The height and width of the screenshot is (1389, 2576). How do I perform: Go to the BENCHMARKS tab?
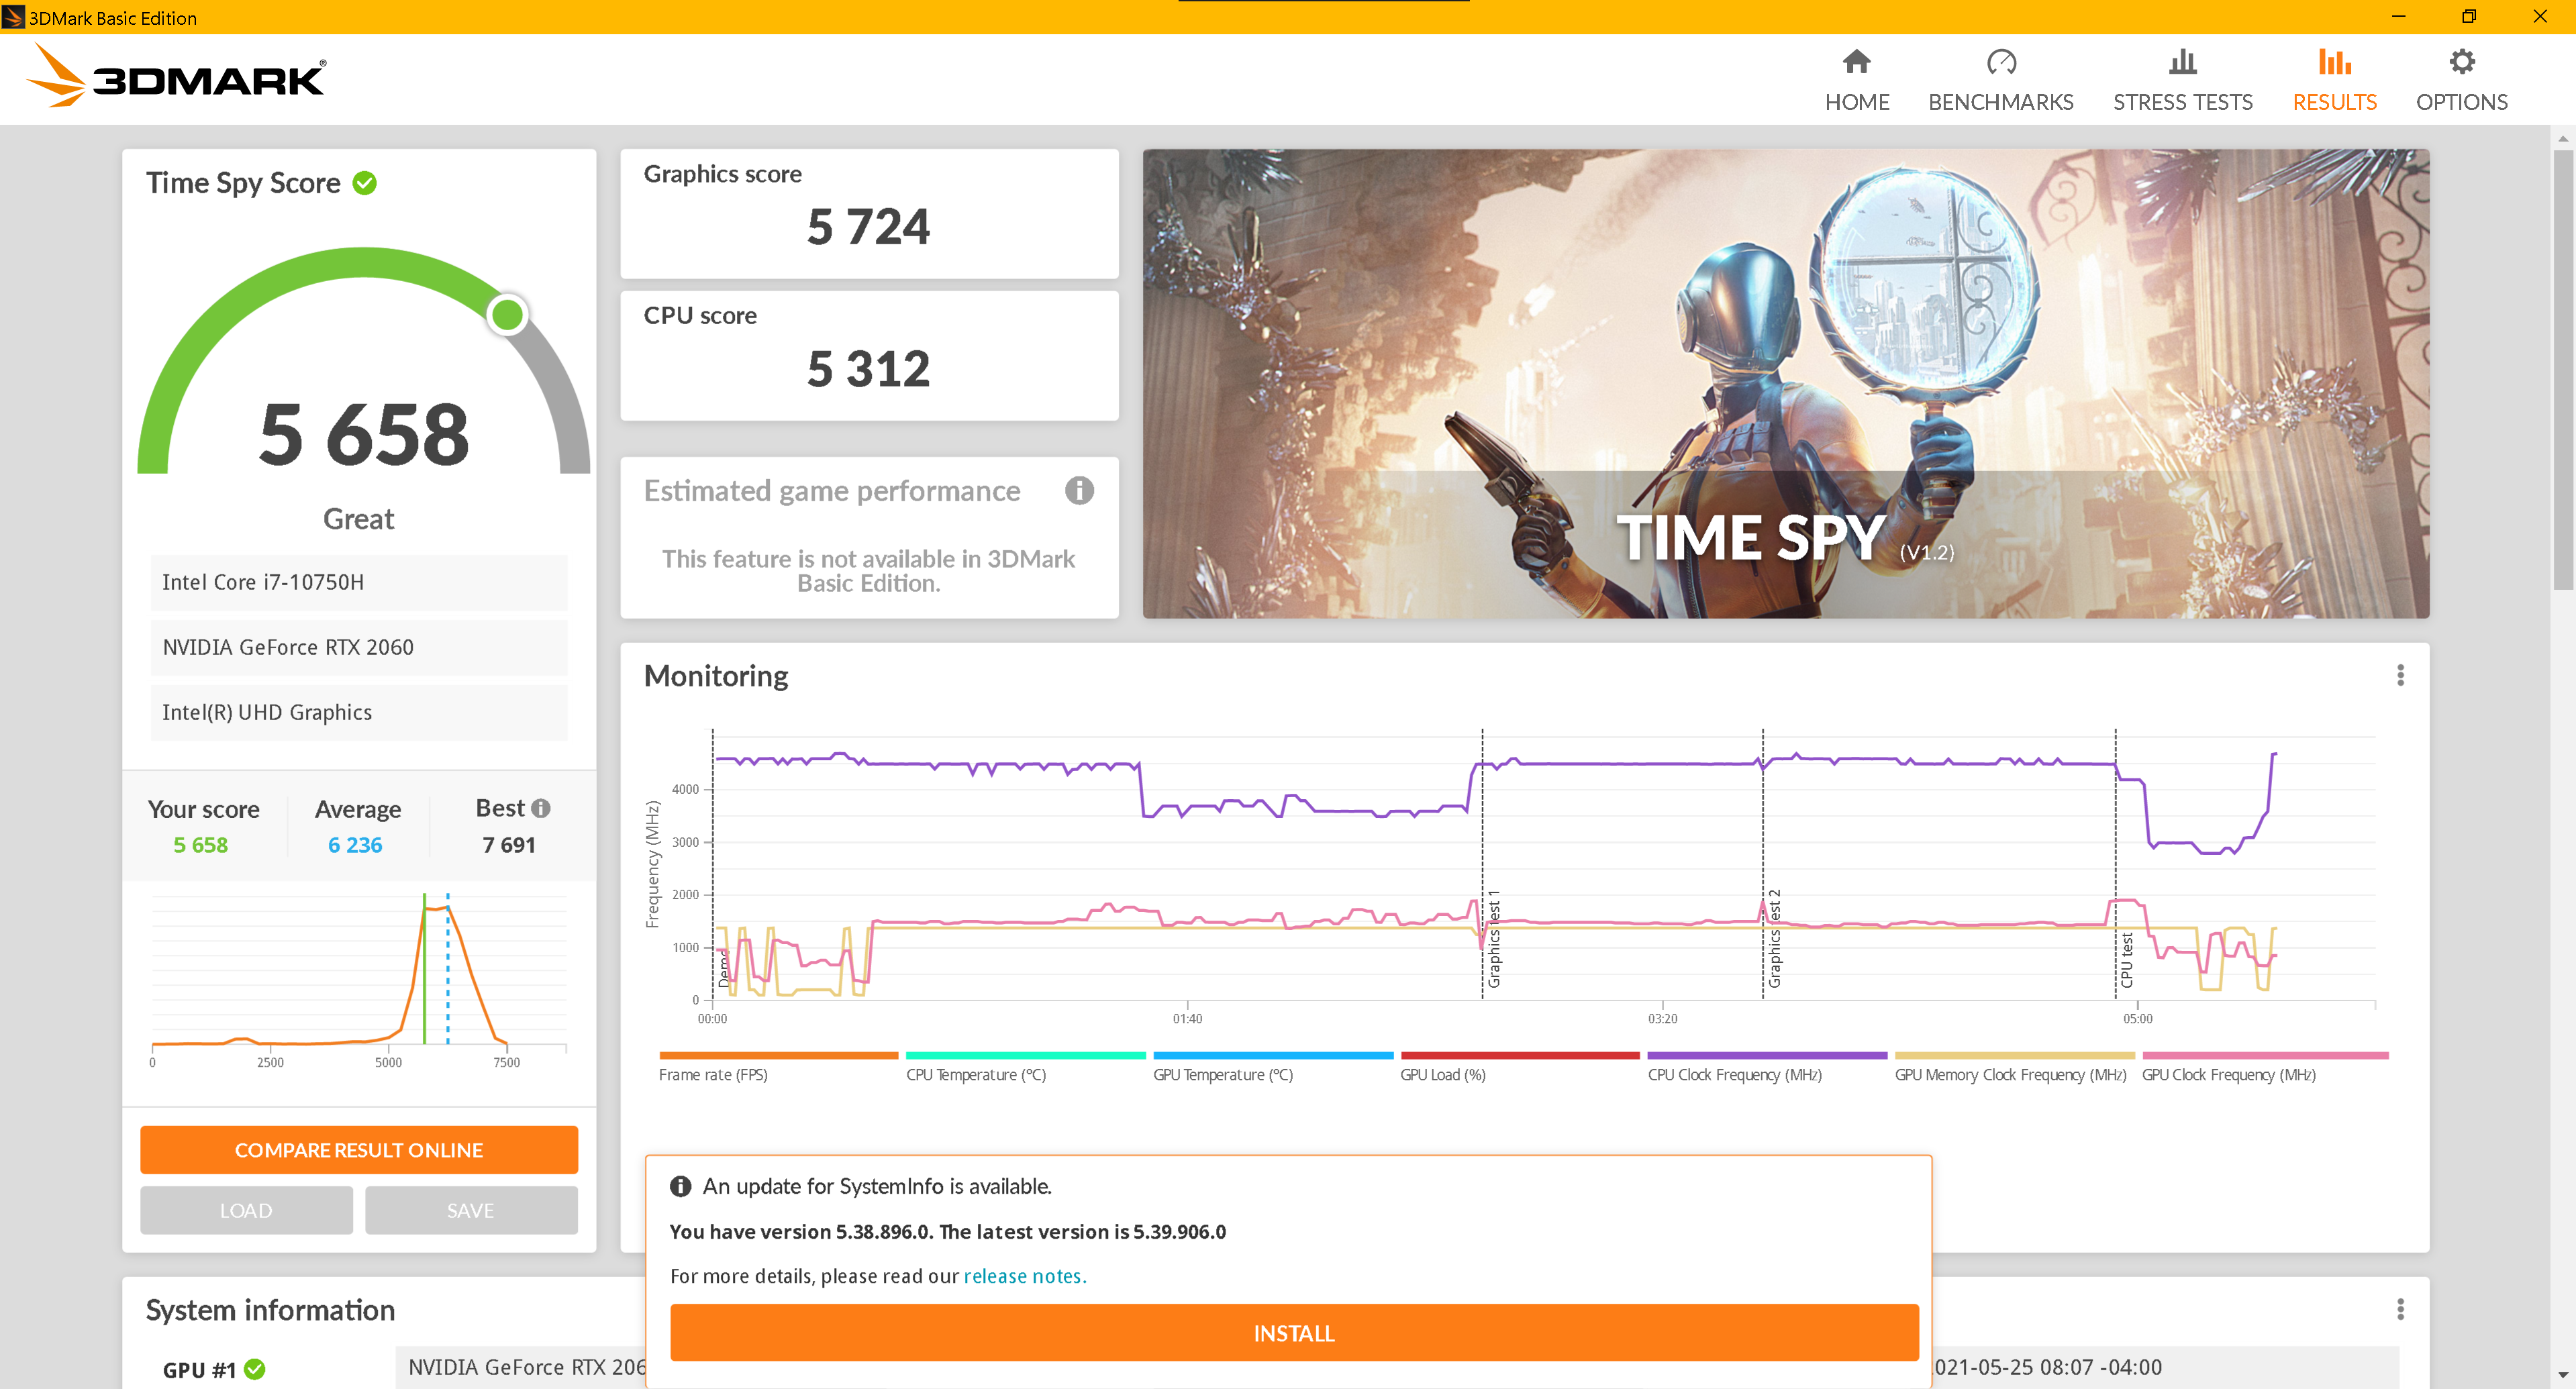click(x=2000, y=81)
